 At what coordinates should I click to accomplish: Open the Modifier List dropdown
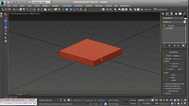click(x=185, y=22)
